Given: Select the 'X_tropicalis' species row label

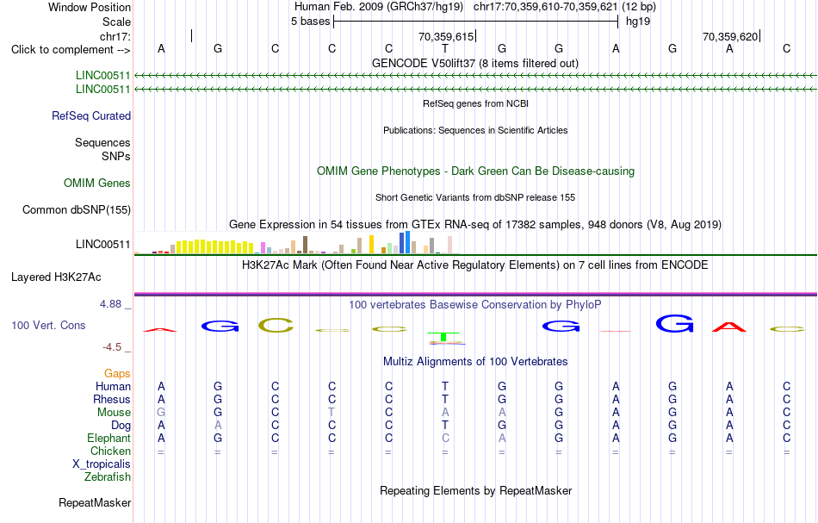Looking at the screenshot, I should [102, 464].
